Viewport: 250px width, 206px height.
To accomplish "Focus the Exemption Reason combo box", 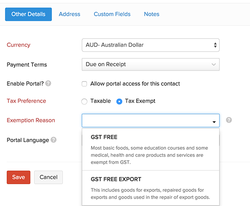I will coord(151,120).
